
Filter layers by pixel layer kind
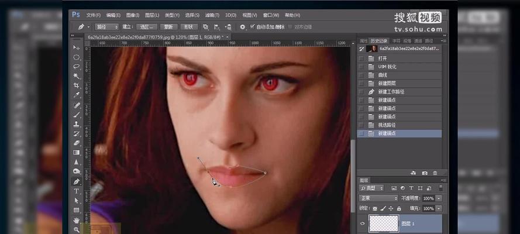394,188
